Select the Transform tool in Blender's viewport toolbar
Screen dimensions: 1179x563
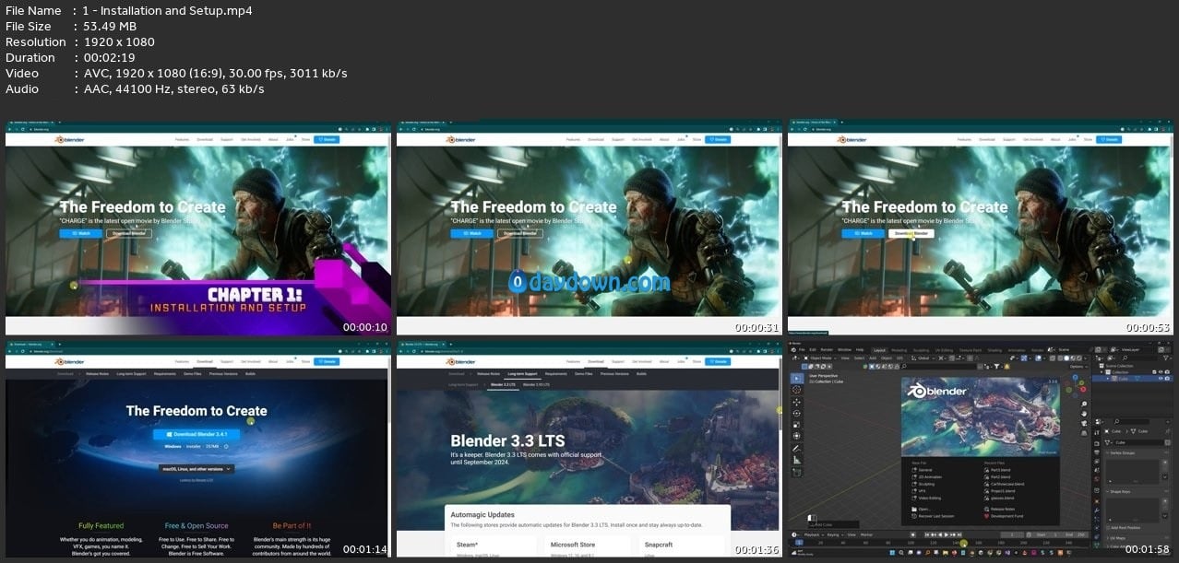click(x=796, y=437)
